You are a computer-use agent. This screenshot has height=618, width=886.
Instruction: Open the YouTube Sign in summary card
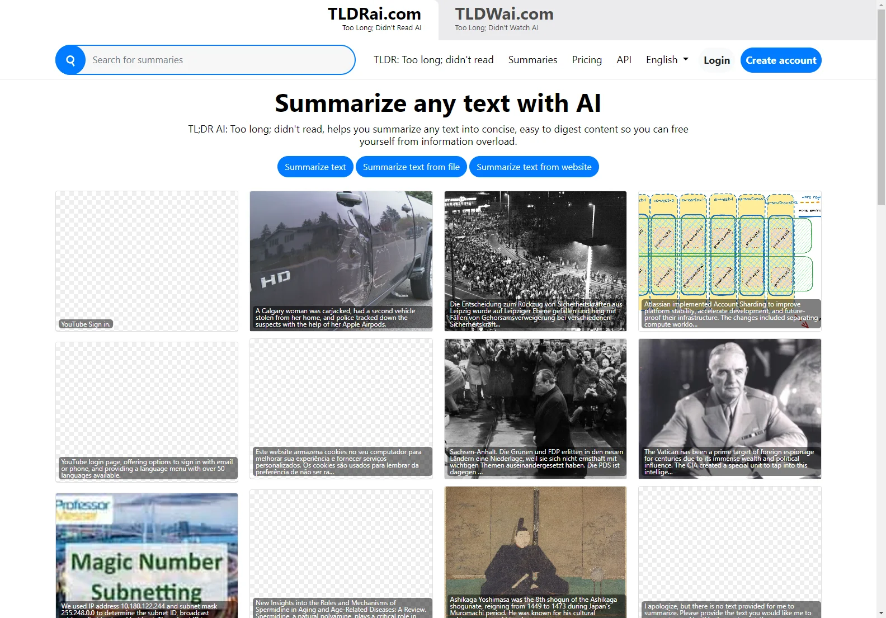(147, 261)
